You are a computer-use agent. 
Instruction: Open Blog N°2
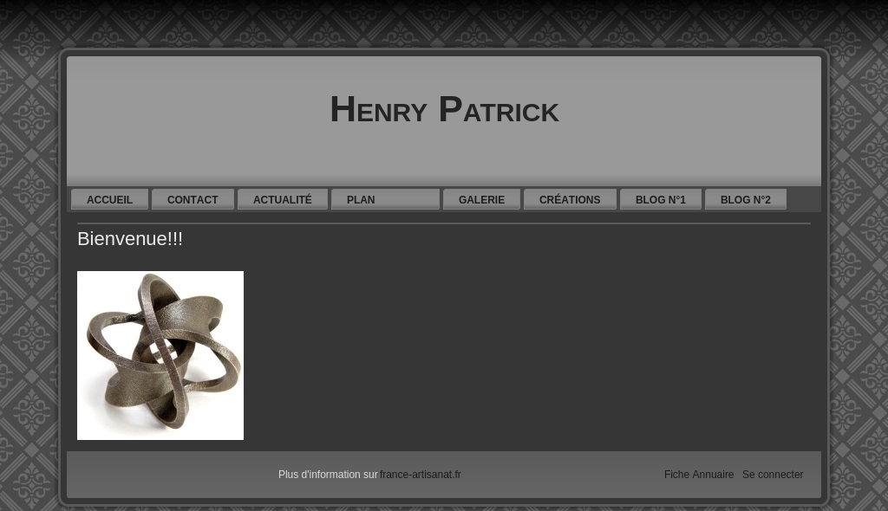745,199
